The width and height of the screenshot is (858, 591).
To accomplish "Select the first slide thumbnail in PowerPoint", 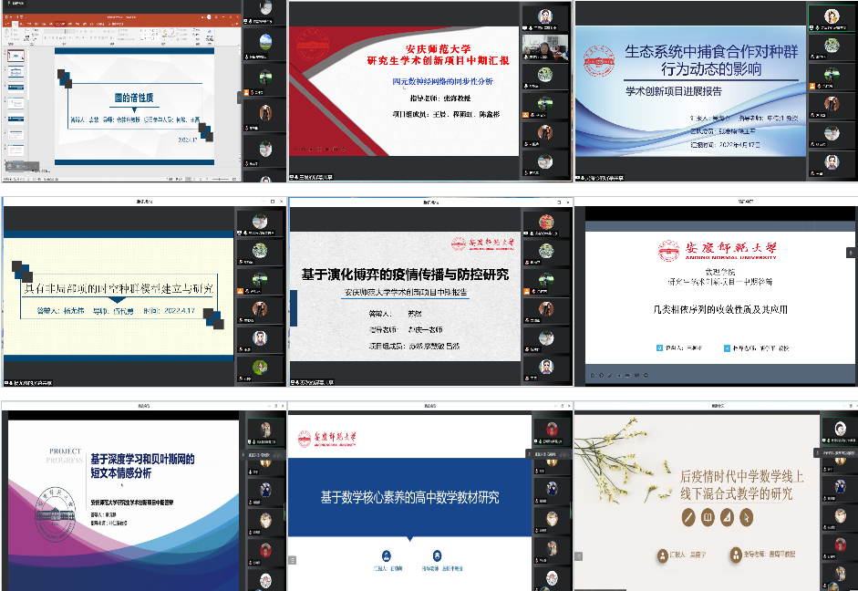I will click(x=16, y=57).
